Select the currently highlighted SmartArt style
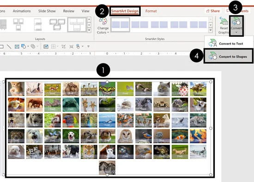The height and width of the screenshot is (182, 254). pyautogui.click(x=120, y=25)
